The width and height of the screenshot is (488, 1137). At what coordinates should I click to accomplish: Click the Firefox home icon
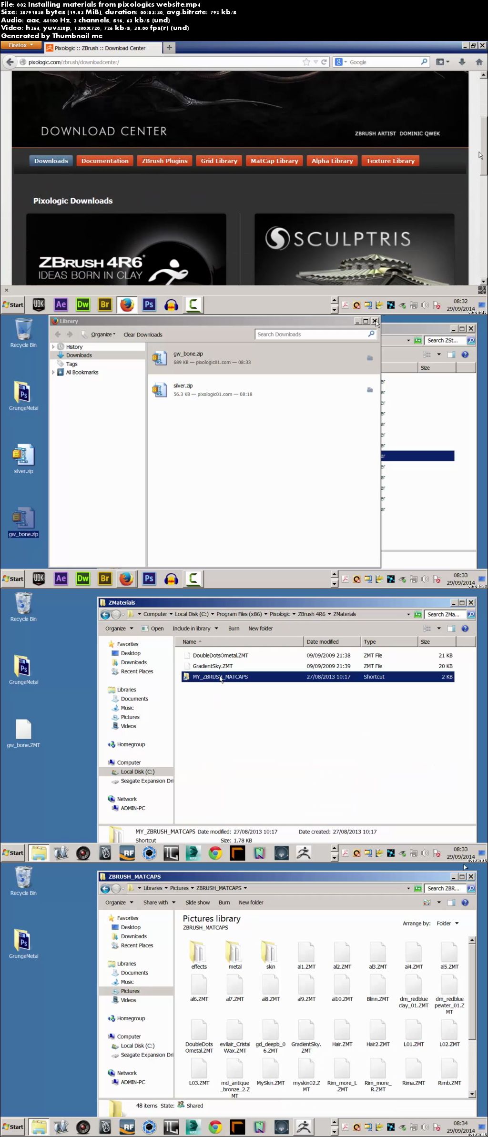(479, 62)
